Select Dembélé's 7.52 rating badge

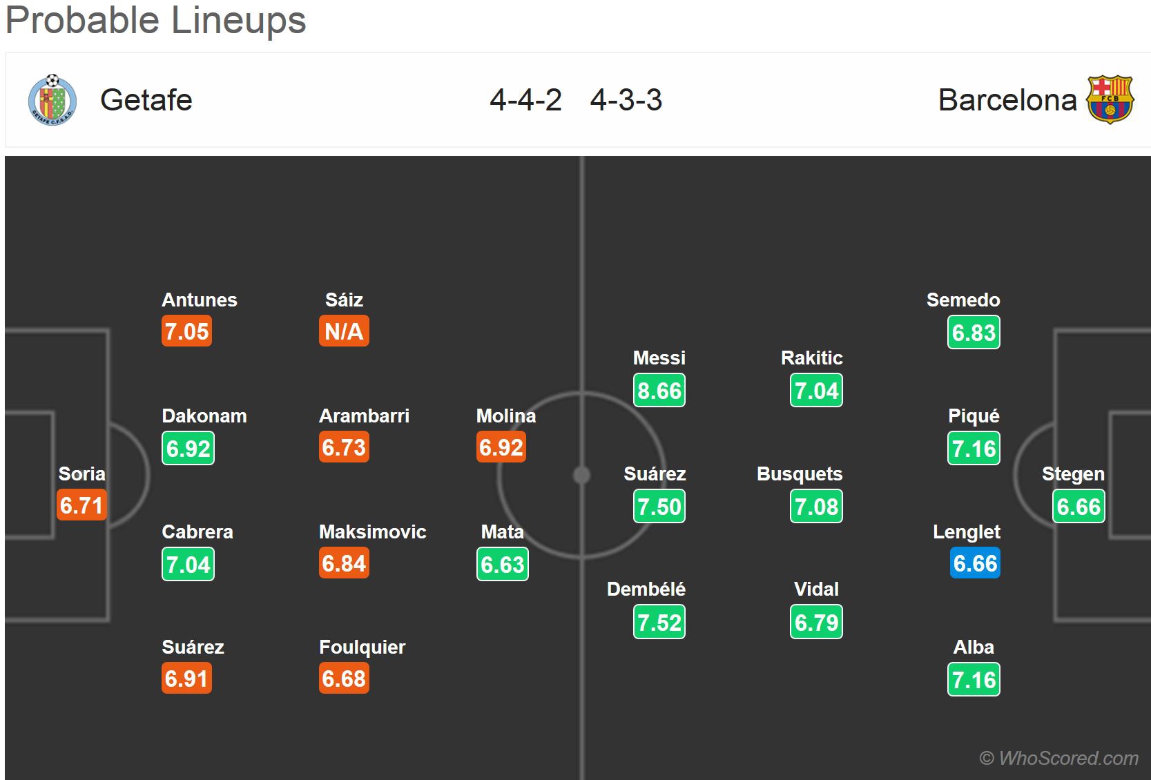tap(659, 623)
